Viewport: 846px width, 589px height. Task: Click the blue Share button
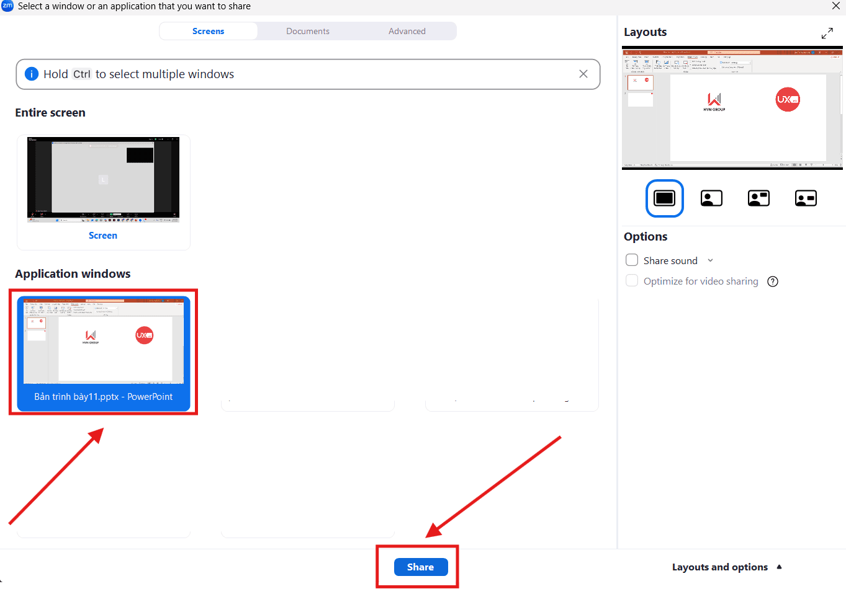[420, 567]
